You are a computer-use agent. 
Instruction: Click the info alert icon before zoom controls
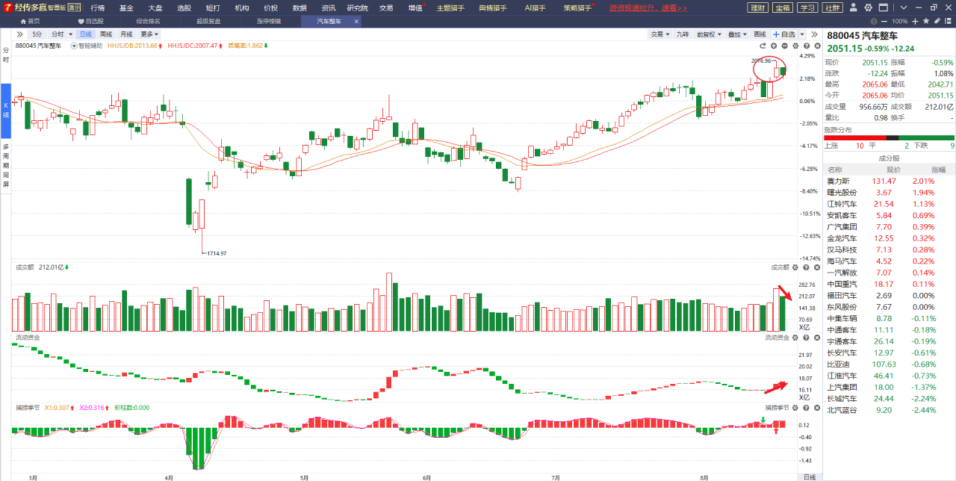(x=874, y=21)
